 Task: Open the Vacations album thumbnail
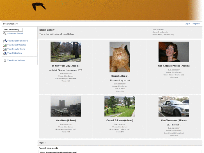coord(66,106)
